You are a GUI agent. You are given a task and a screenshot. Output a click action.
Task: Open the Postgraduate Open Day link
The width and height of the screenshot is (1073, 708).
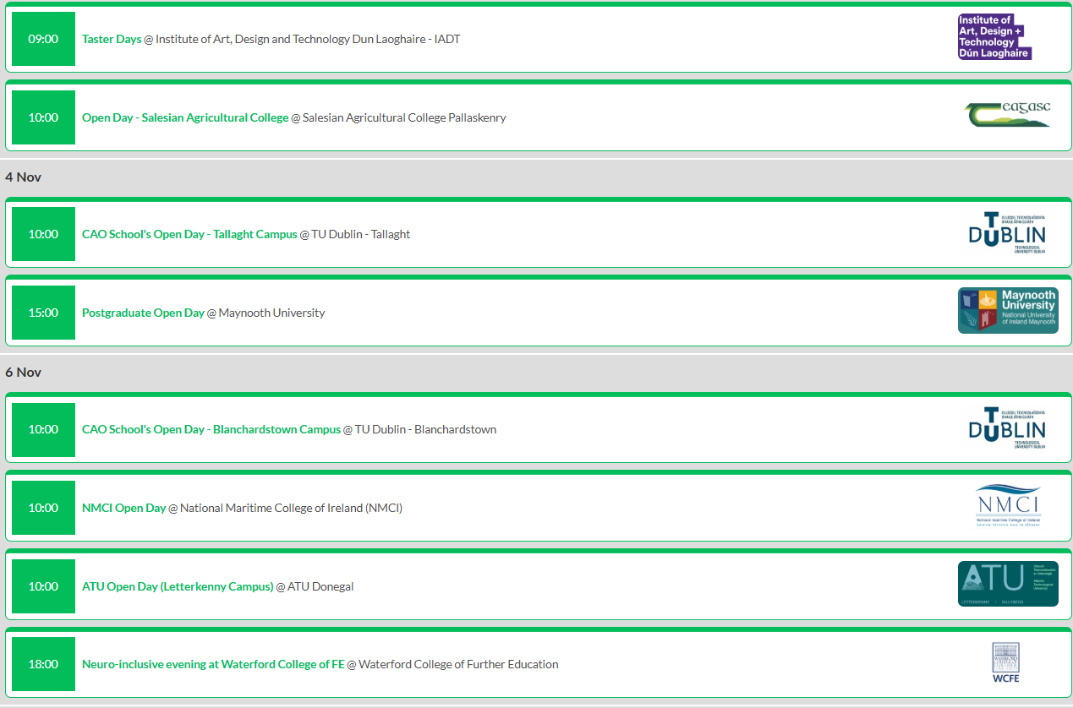point(143,313)
